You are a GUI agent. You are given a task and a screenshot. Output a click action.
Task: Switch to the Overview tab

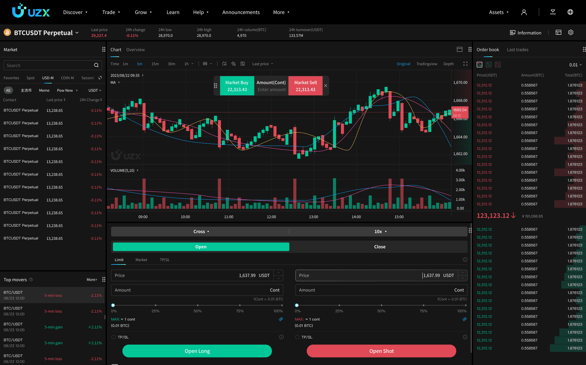tap(136, 49)
